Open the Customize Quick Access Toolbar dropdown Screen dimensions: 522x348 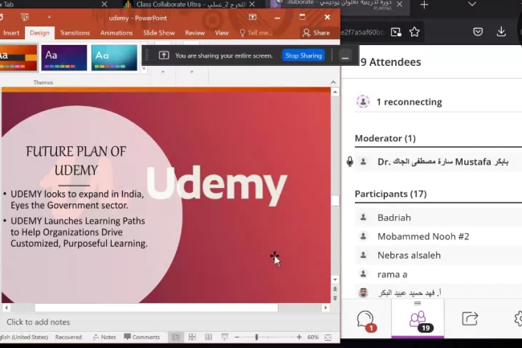[49, 17]
